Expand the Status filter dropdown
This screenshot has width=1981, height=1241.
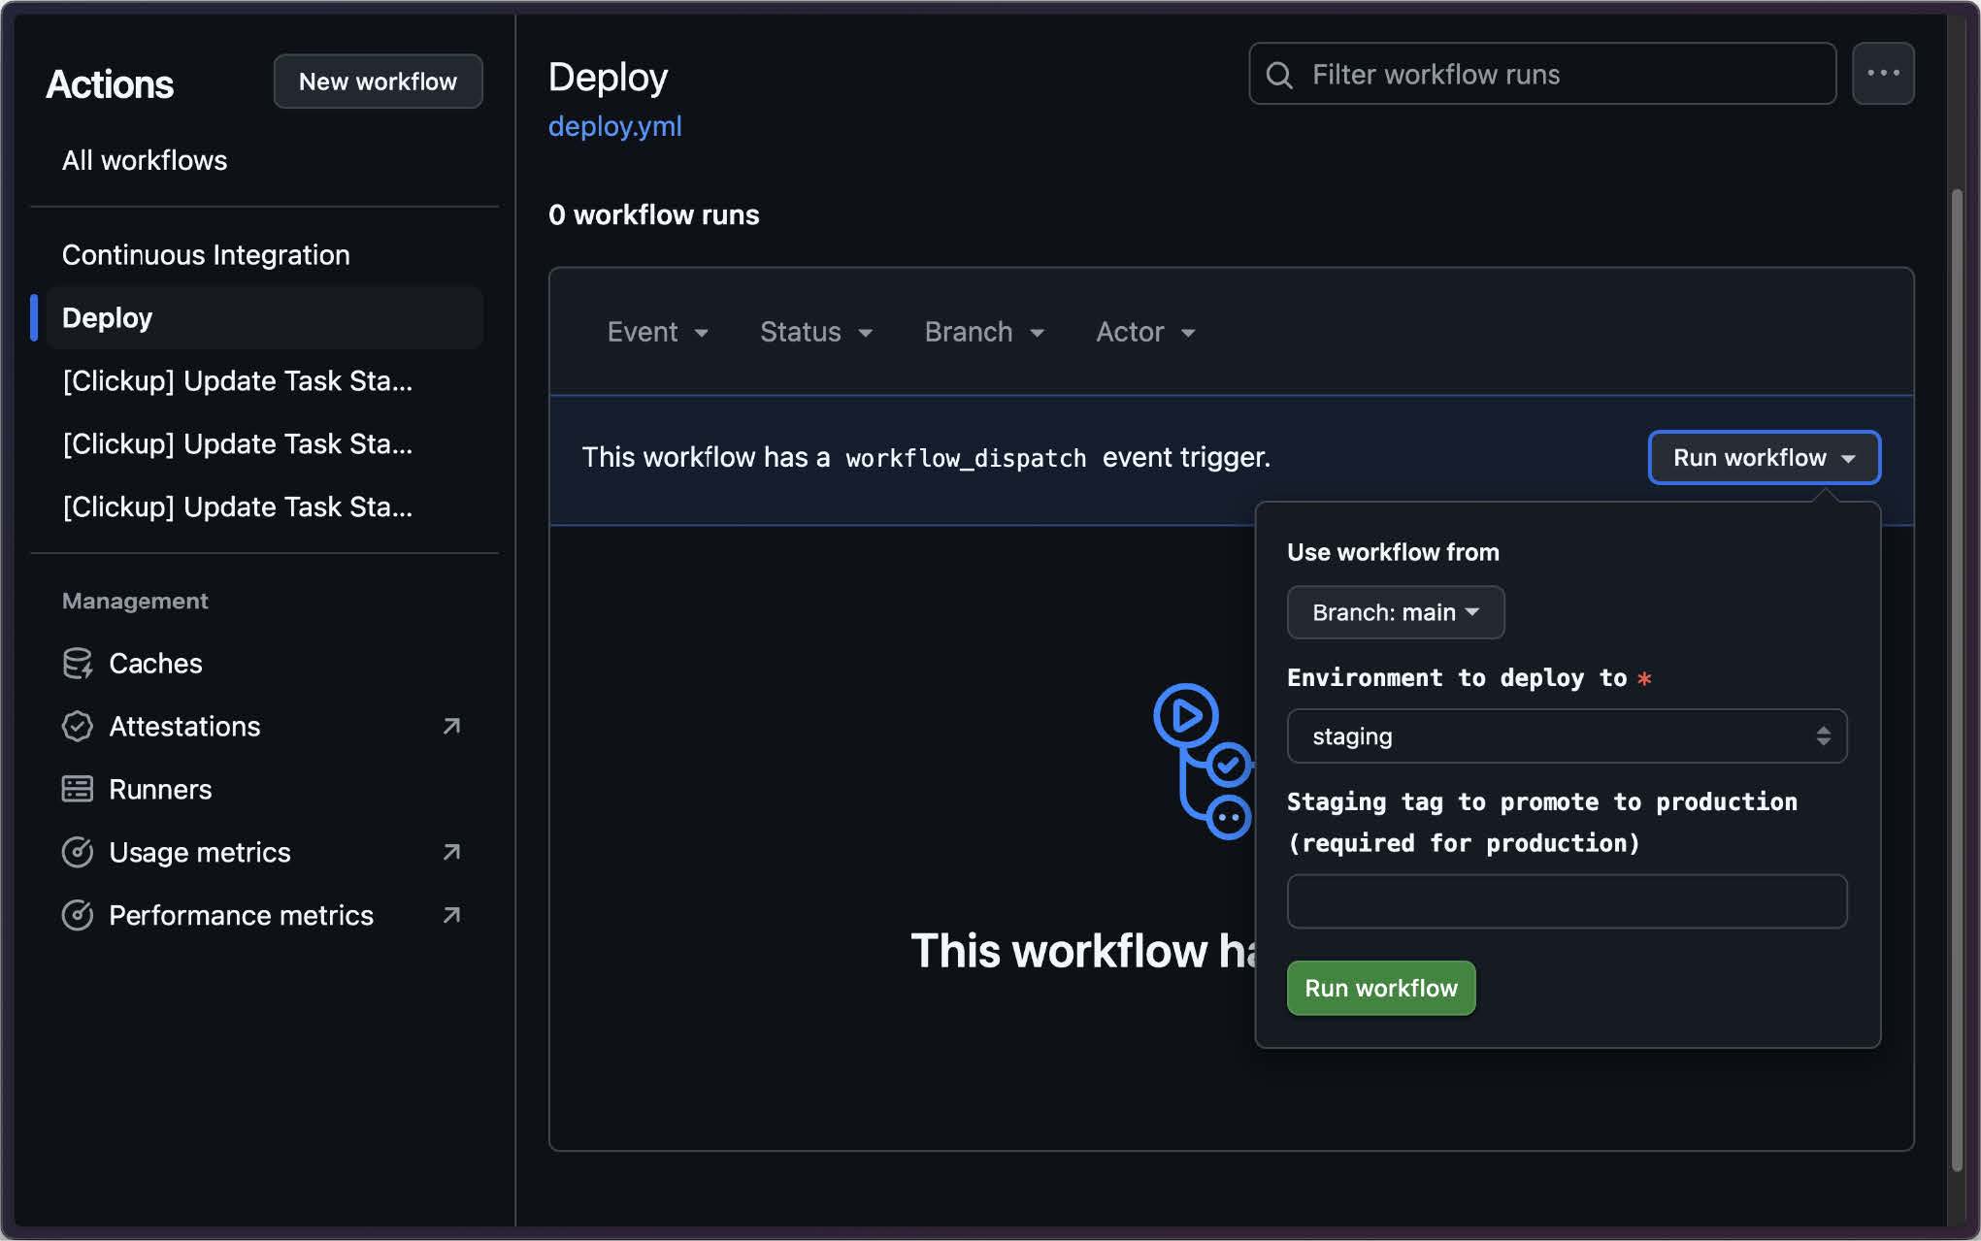pyautogui.click(x=815, y=332)
